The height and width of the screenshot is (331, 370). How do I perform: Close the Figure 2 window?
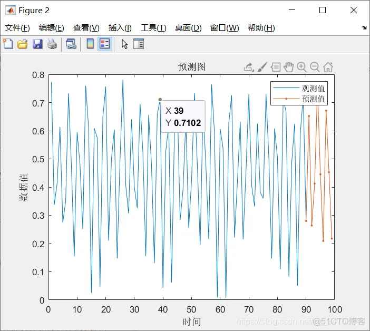(x=354, y=10)
